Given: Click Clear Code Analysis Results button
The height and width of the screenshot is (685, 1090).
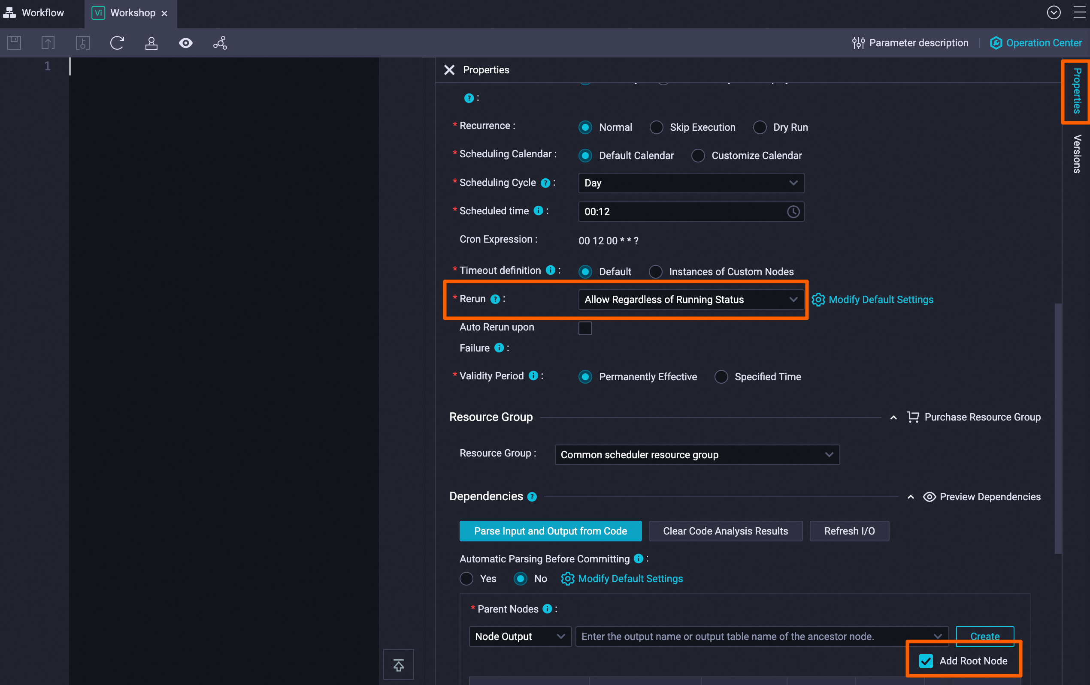Looking at the screenshot, I should (x=726, y=531).
